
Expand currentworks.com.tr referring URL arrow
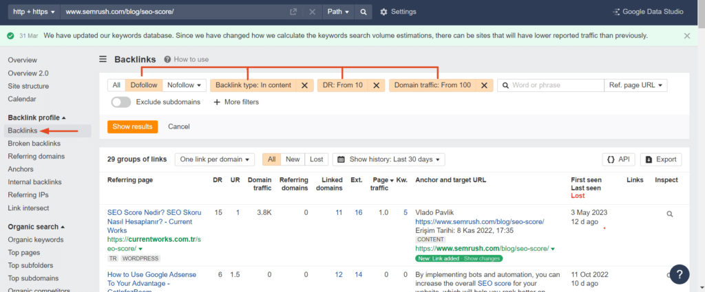[x=140, y=249]
